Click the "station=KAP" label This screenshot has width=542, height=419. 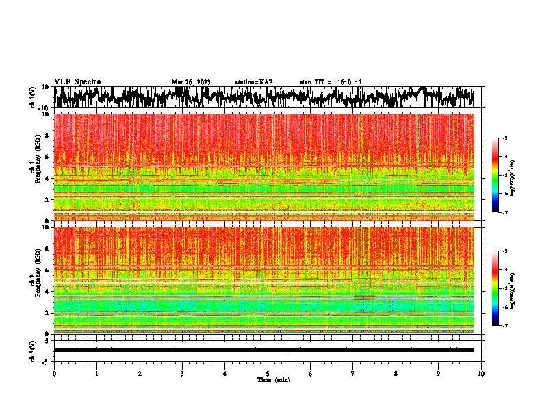254,82
